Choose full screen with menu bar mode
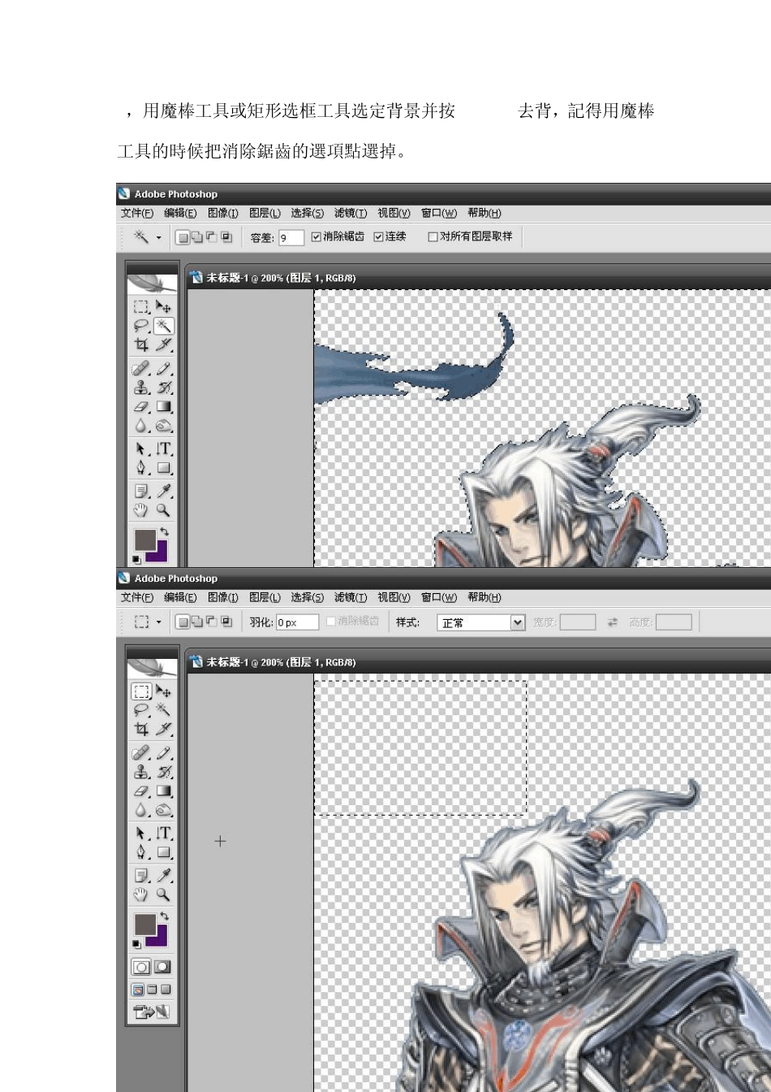 click(x=152, y=990)
